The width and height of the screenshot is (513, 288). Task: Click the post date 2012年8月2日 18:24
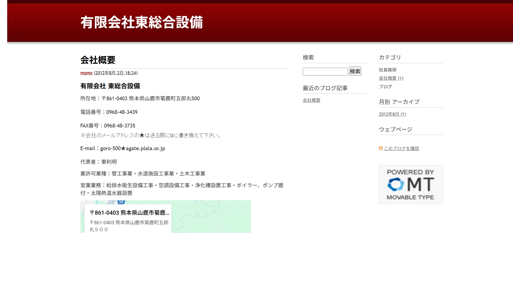pos(116,73)
